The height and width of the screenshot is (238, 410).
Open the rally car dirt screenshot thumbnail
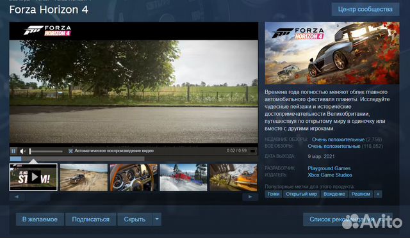(x=84, y=177)
